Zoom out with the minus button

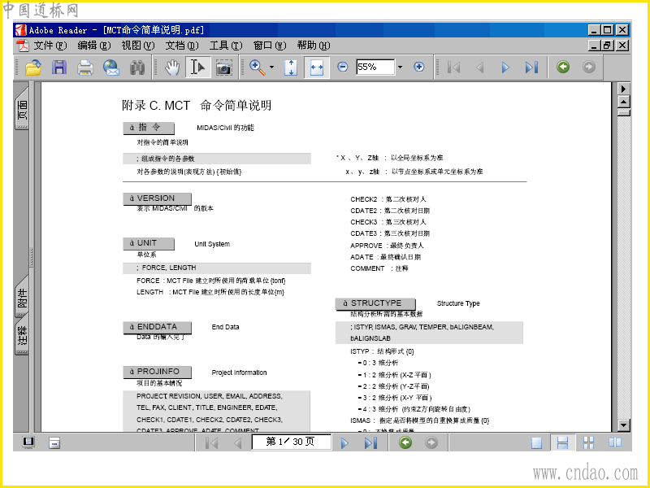pos(342,67)
